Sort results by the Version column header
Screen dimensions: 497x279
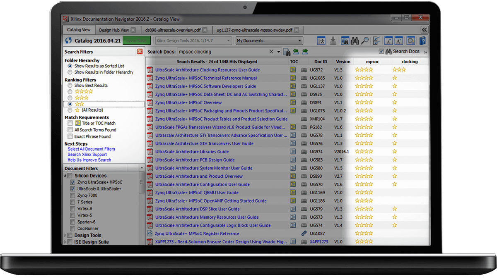click(343, 62)
